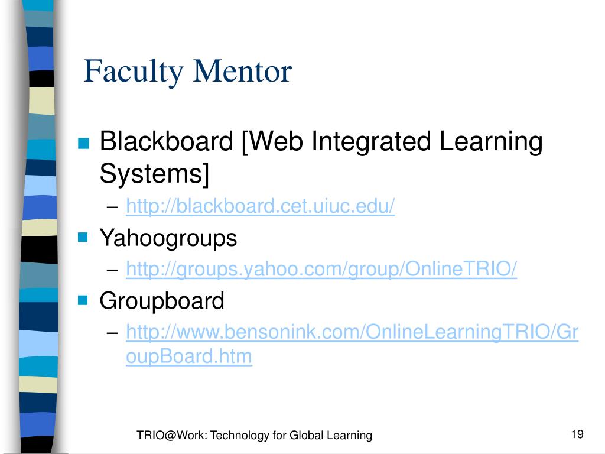Click the square bullet beside Blackboard
The image size is (605, 454).
tap(83, 143)
